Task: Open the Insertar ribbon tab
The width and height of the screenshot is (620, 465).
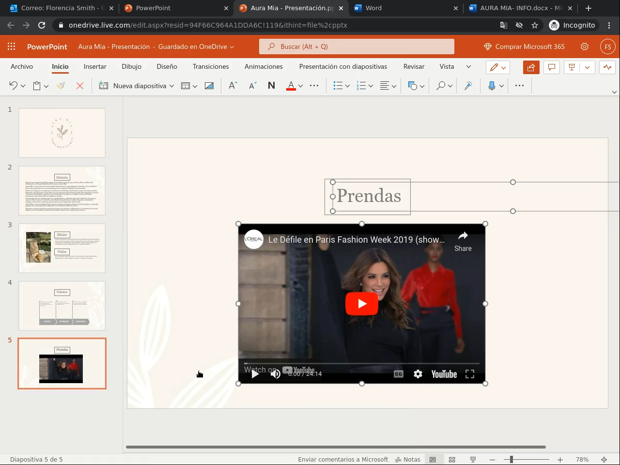Action: click(95, 66)
